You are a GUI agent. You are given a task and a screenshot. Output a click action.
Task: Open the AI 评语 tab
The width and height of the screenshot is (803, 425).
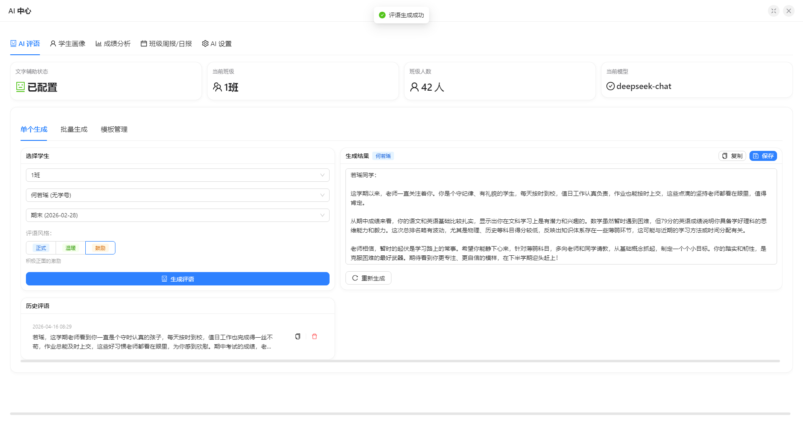pos(25,43)
